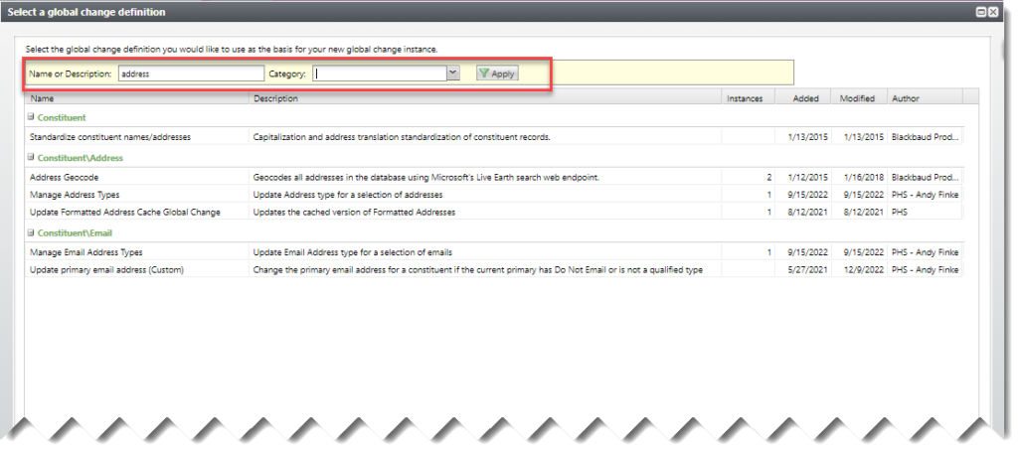Close the global change definition dialog

point(995,12)
